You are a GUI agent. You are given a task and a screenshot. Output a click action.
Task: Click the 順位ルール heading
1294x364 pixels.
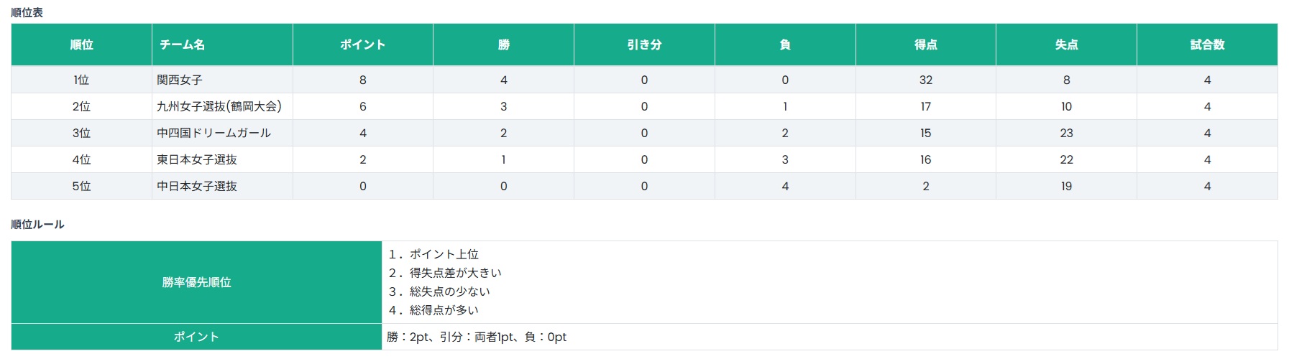coord(37,224)
